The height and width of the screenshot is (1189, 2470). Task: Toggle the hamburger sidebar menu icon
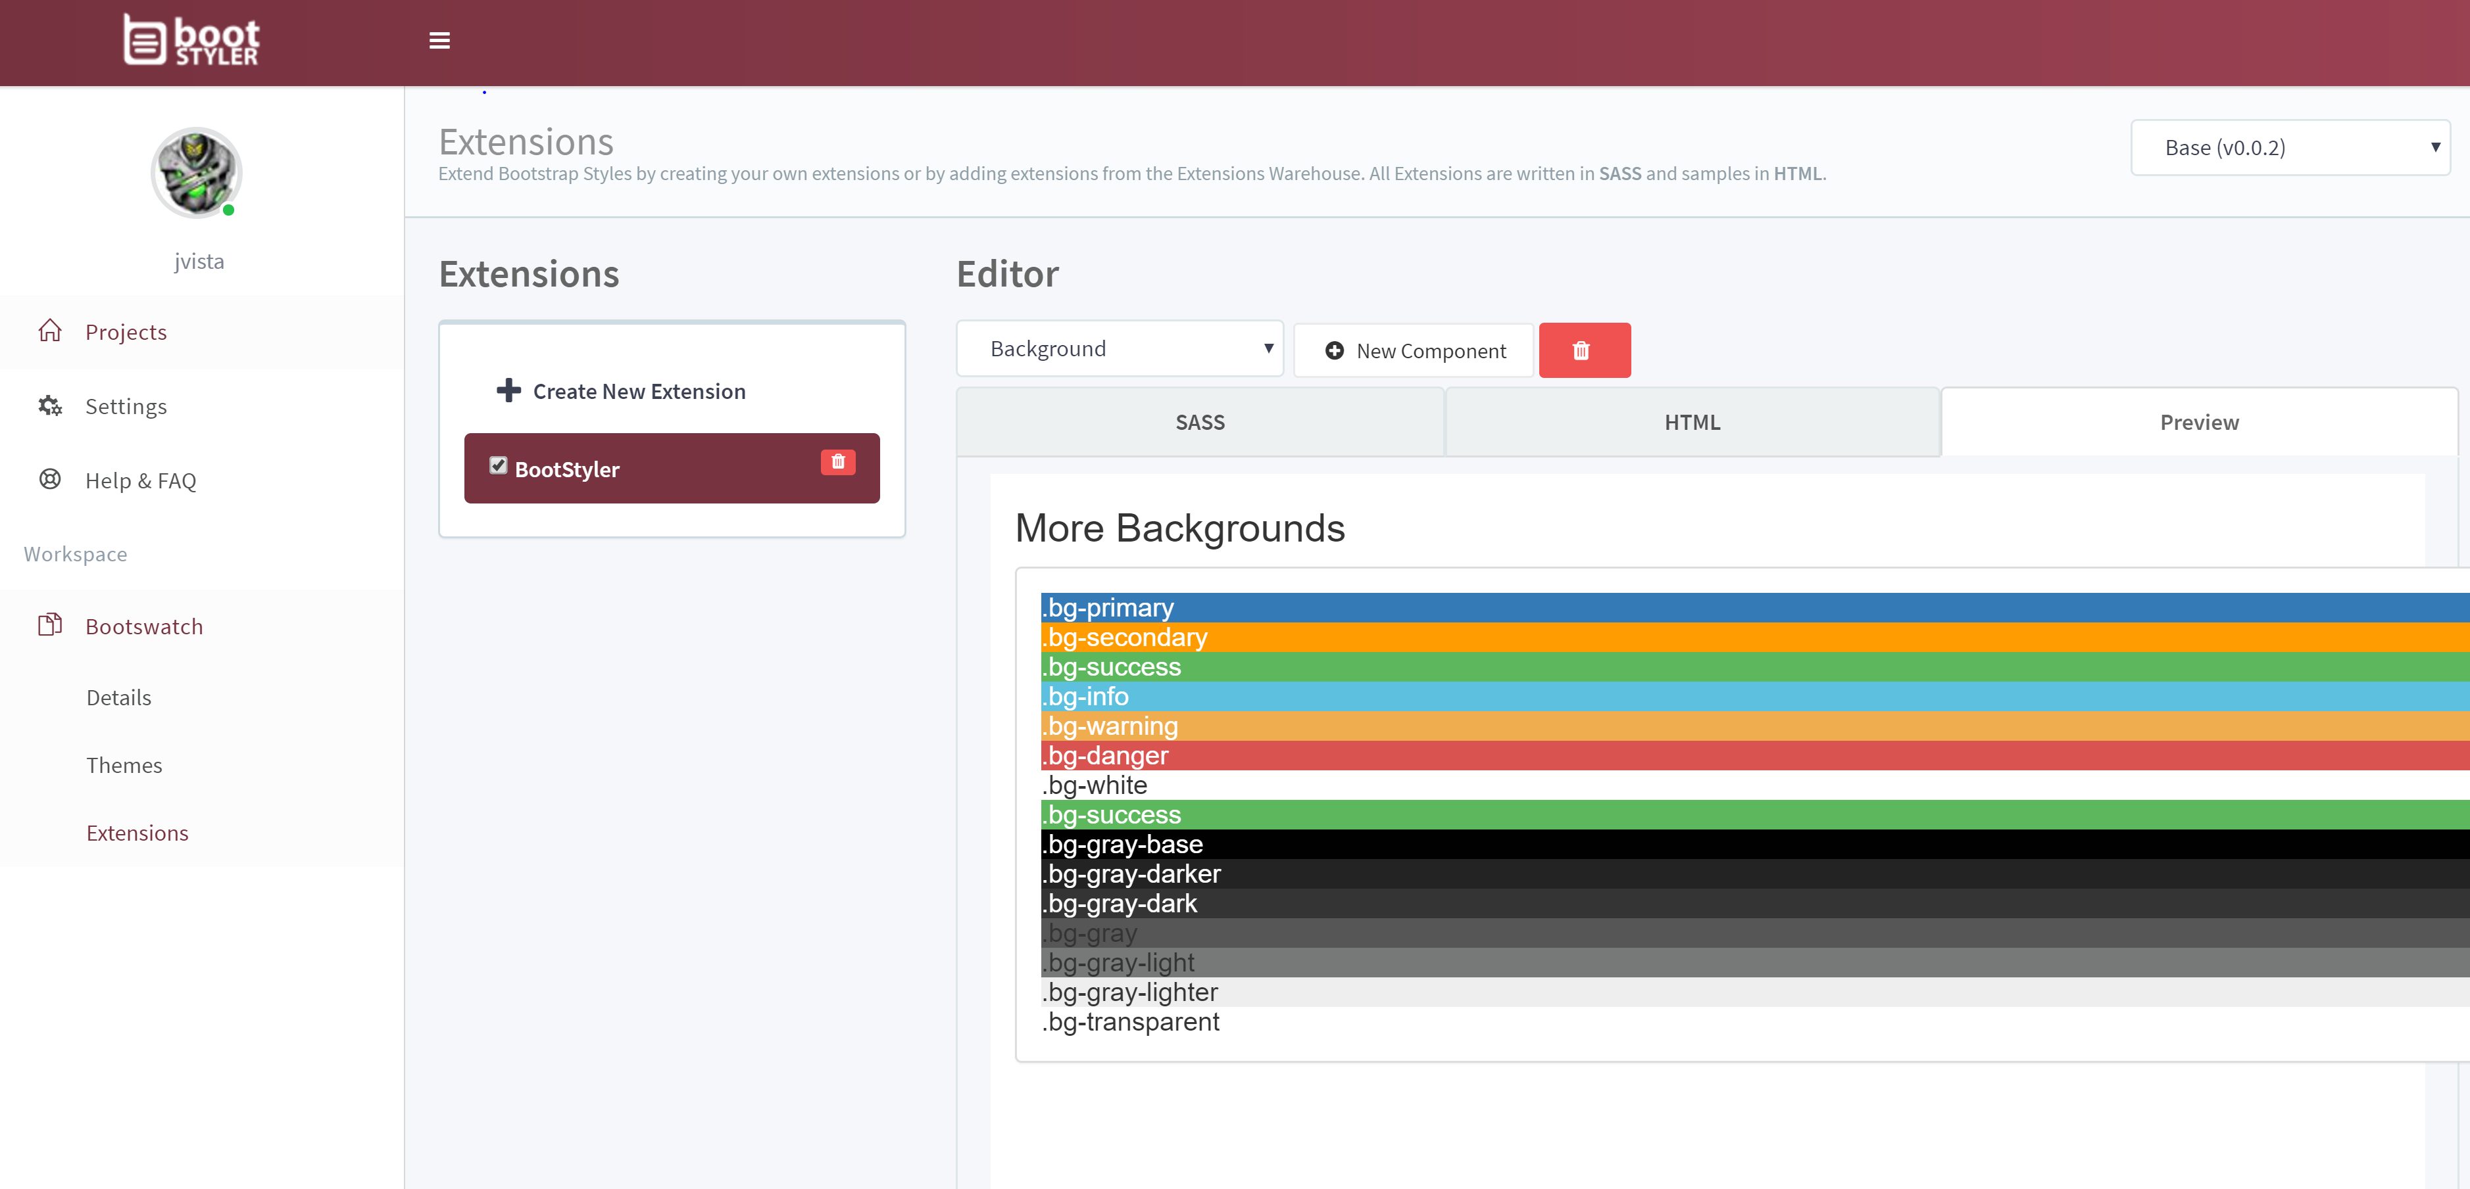tap(439, 40)
